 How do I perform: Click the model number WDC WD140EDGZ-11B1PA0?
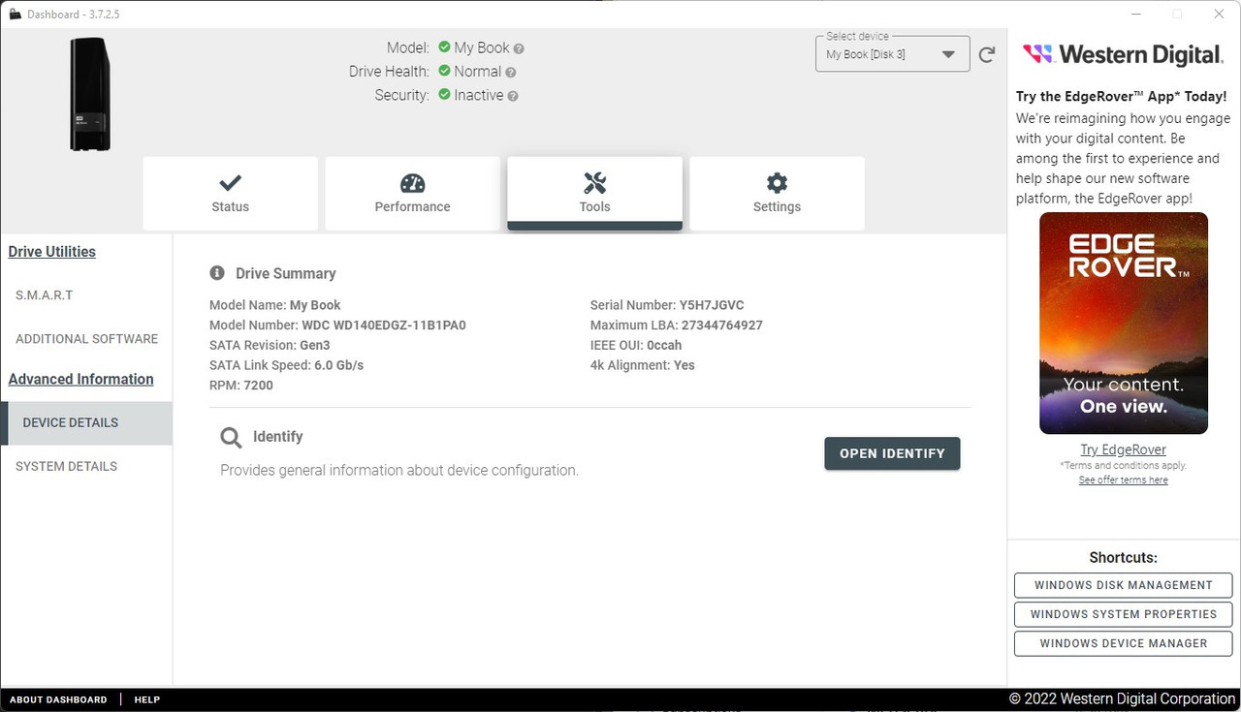(384, 325)
